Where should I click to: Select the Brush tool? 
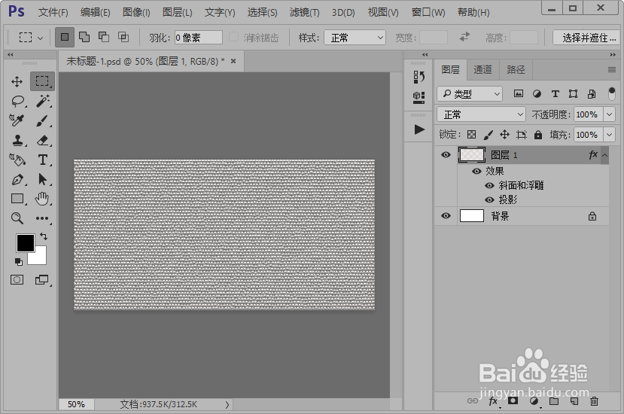(x=42, y=120)
